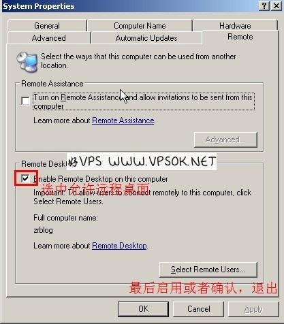Enable the Remote Assistance checkbox
The width and height of the screenshot is (284, 324).
pos(25,101)
